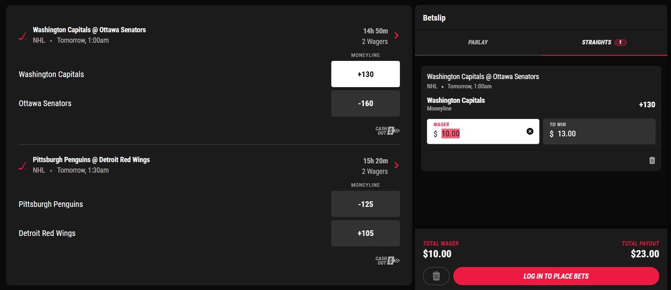Open Washington Capitals @ Ottawa Senators game title

tap(89, 30)
